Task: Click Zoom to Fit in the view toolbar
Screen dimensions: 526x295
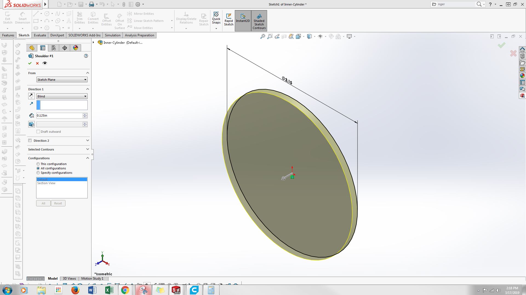Action: coord(262,36)
